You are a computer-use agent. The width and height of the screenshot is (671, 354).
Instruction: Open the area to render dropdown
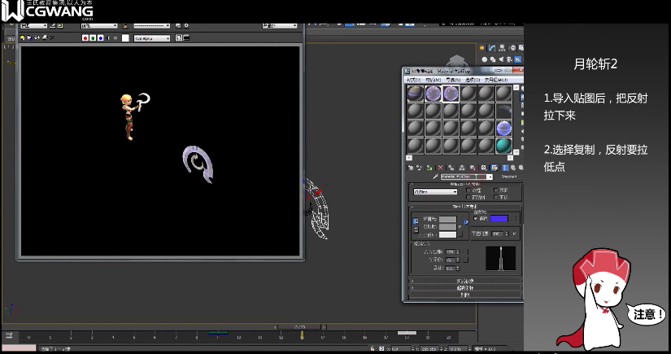[33, 26]
